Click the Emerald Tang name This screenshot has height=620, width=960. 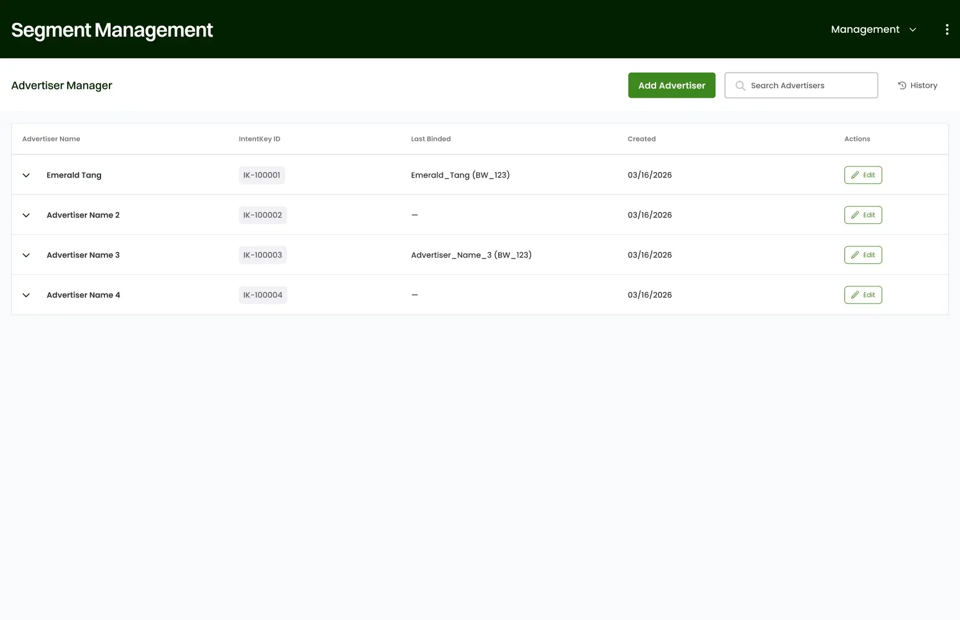pos(74,175)
